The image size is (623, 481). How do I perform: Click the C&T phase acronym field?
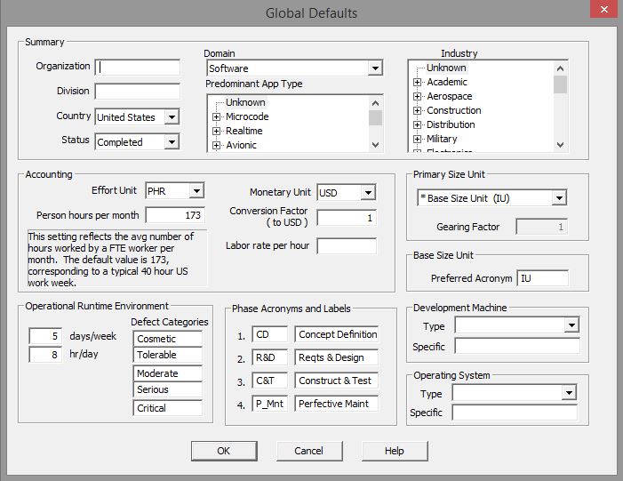269,381
